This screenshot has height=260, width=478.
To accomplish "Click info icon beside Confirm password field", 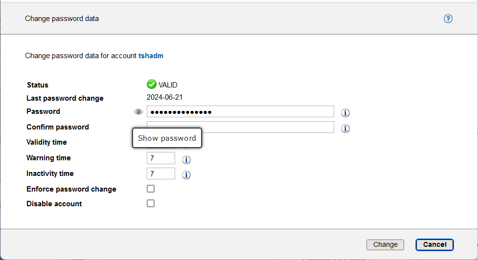I will tap(345, 129).
